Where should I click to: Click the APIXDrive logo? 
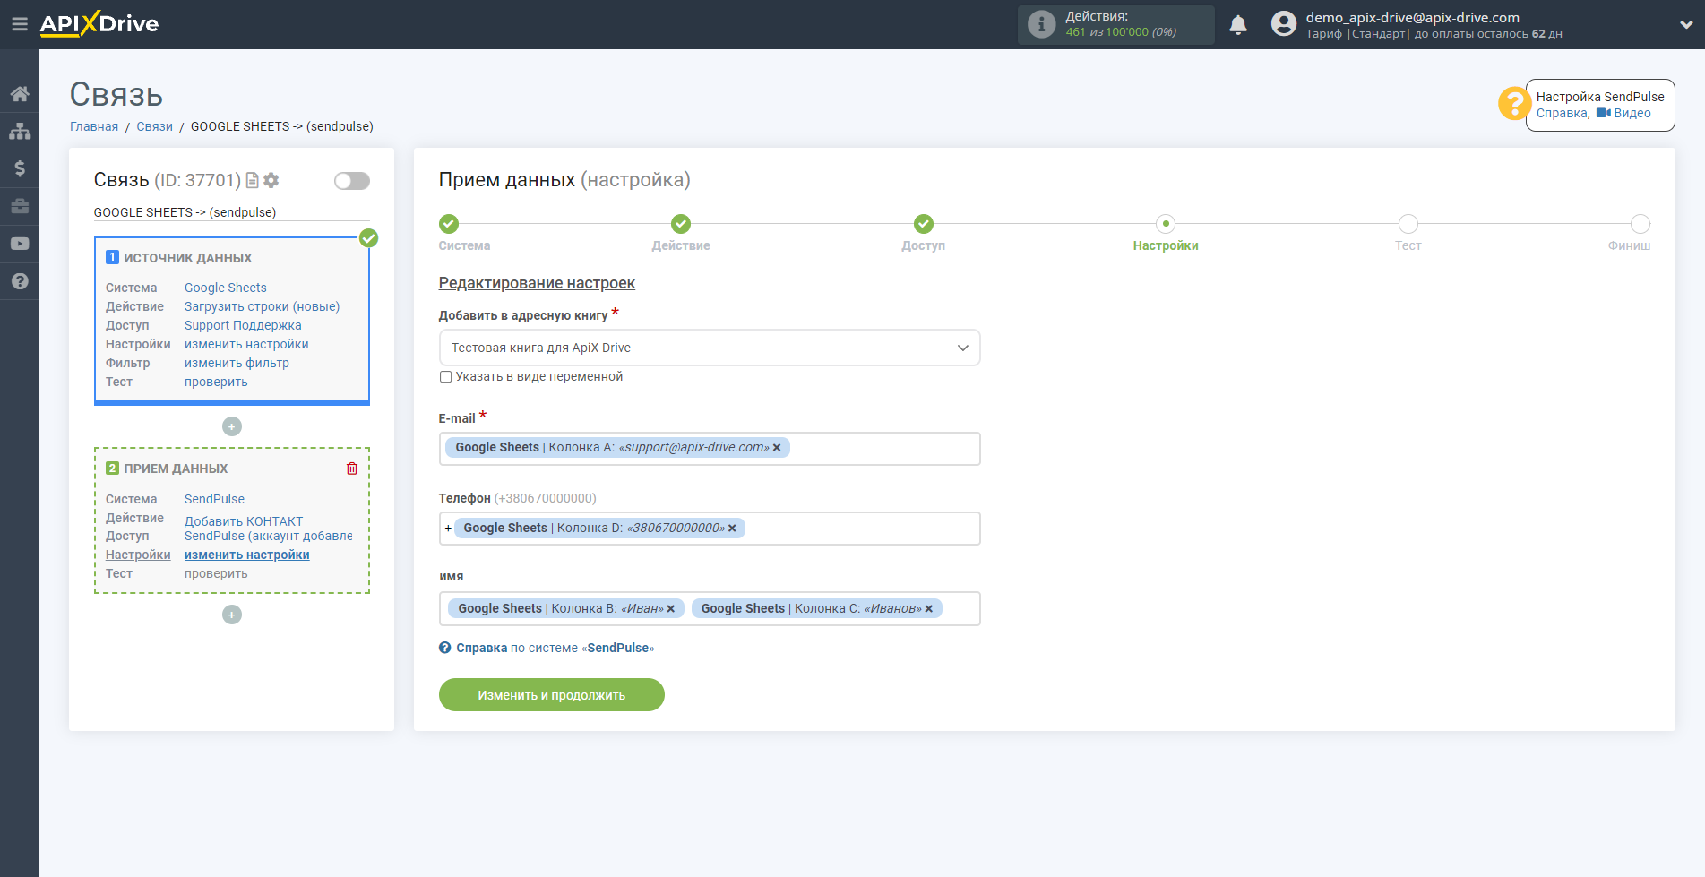pyautogui.click(x=99, y=24)
